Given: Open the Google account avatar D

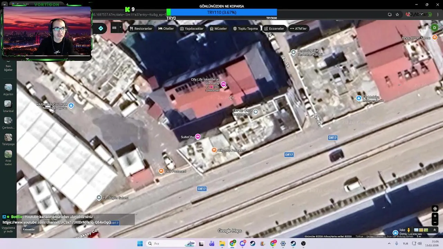Looking at the screenshot, I should tap(435, 28).
